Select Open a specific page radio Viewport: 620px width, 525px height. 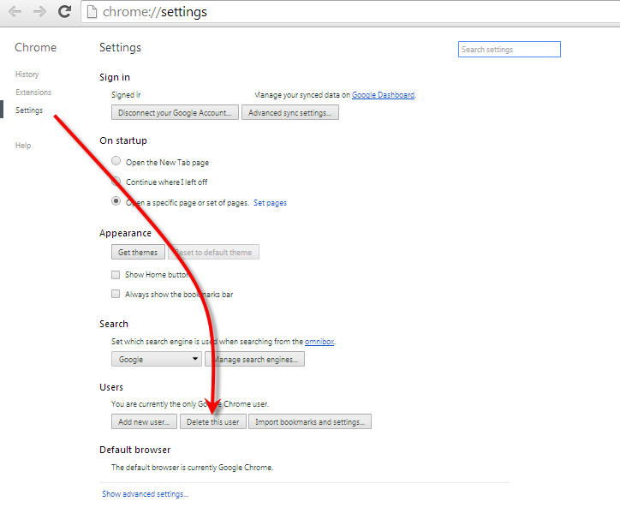click(116, 201)
